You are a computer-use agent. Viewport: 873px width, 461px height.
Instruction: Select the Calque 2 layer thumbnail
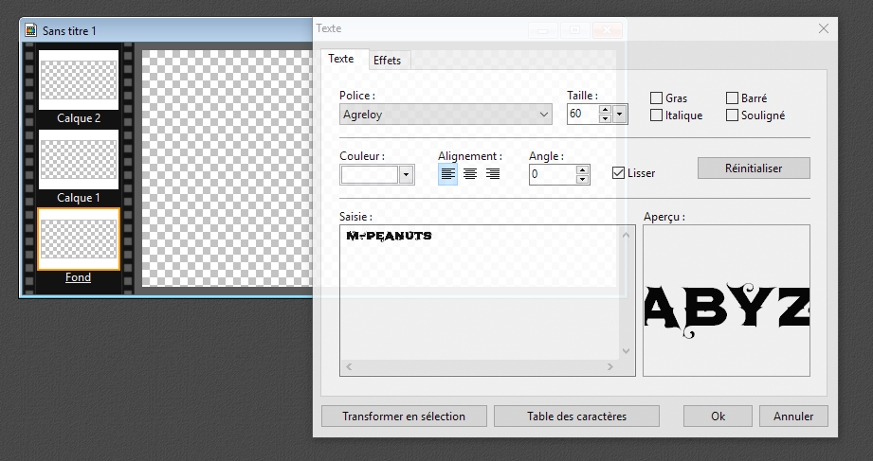pos(79,81)
